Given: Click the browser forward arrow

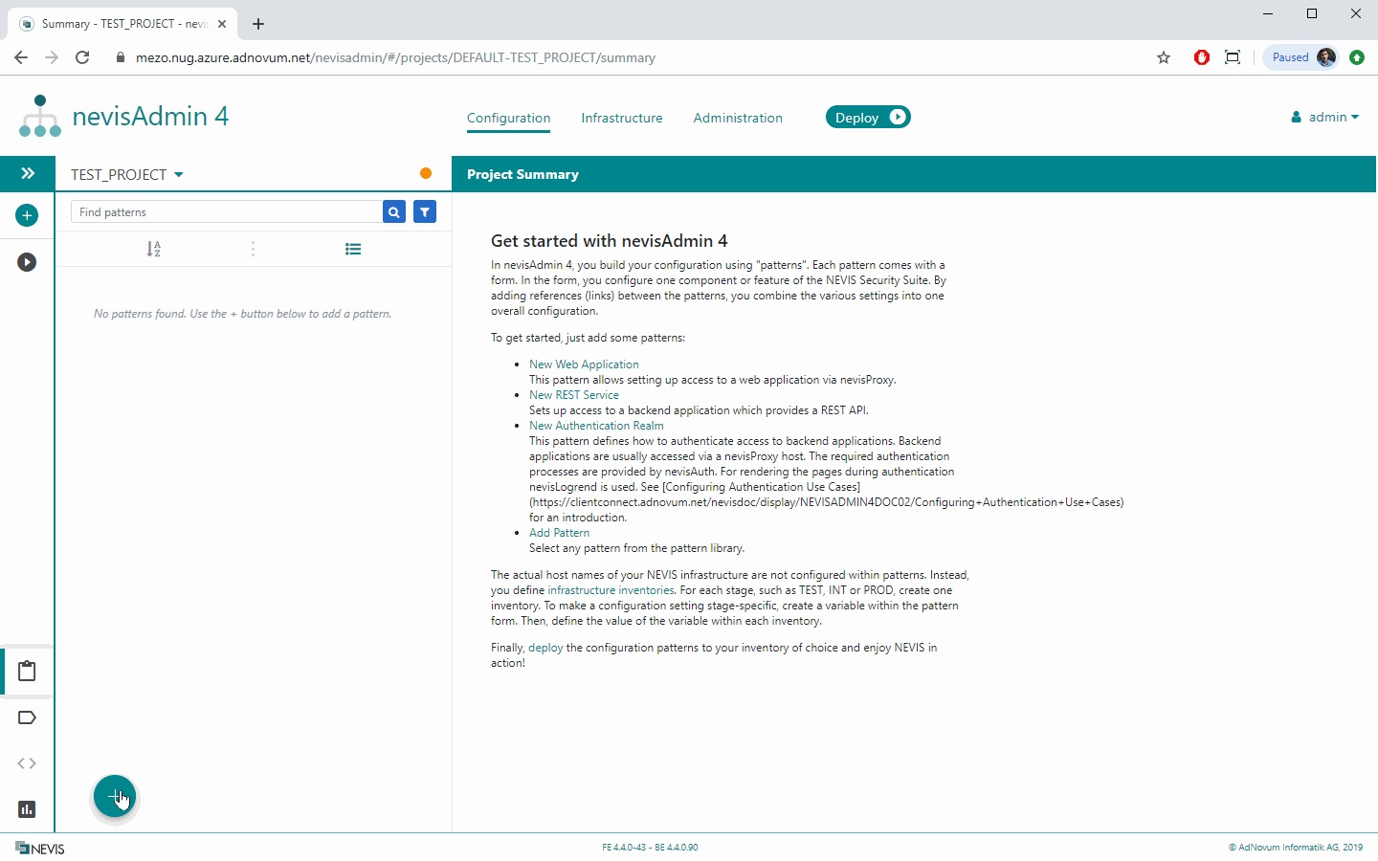Looking at the screenshot, I should pos(52,57).
